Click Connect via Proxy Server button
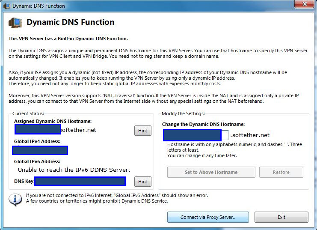 point(208,217)
